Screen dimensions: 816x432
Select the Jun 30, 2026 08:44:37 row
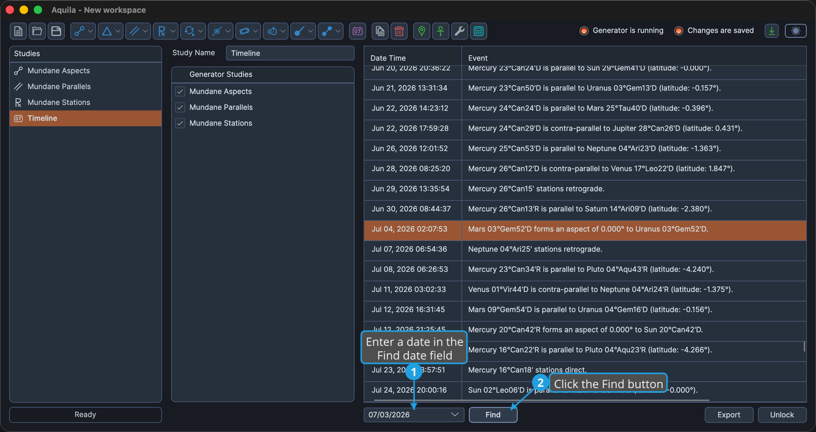coord(585,209)
